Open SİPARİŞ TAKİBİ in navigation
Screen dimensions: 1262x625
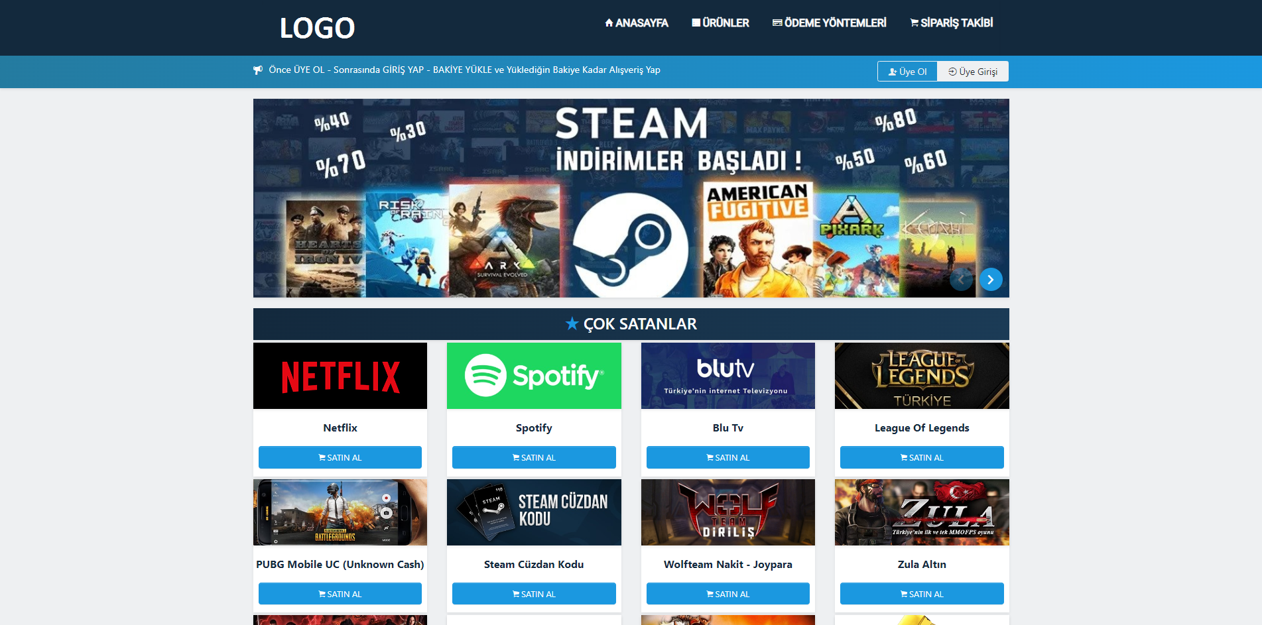tap(952, 23)
